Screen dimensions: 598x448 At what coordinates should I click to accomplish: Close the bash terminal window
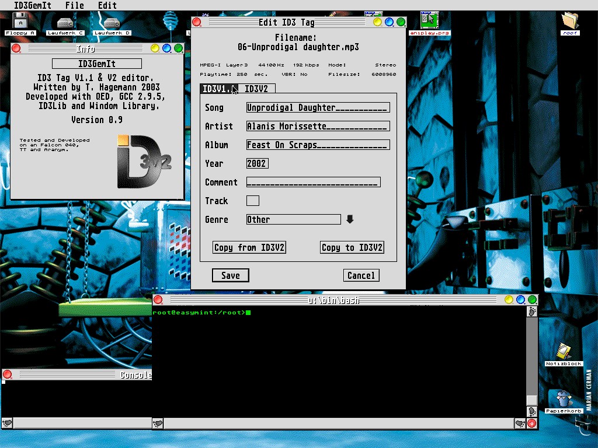158,299
